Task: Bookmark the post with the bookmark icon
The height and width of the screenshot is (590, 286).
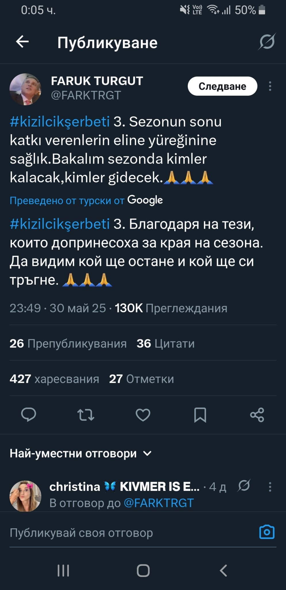Action: coord(200,415)
